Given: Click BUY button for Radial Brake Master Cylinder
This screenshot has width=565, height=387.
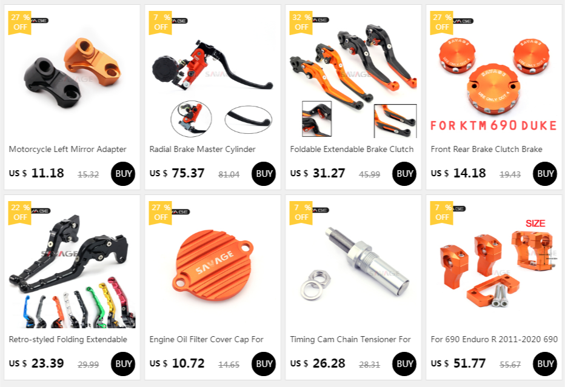Looking at the screenshot, I should point(264,174).
